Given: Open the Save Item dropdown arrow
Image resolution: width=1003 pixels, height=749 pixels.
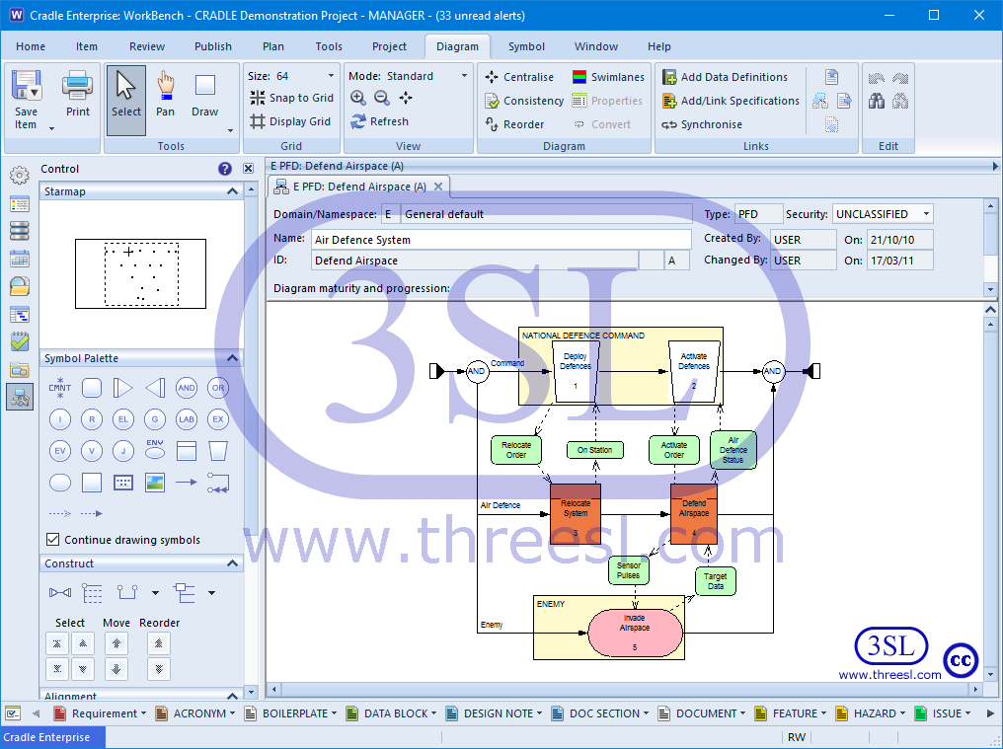Looking at the screenshot, I should 51,129.
